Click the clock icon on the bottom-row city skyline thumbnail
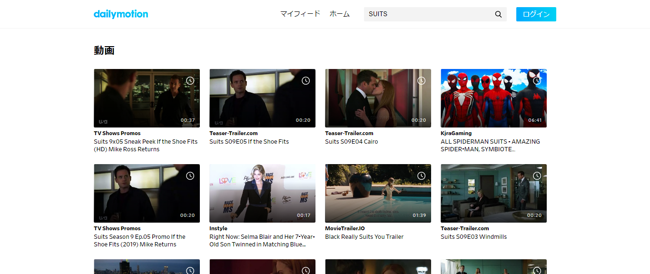650x274 pixels. tap(190, 271)
